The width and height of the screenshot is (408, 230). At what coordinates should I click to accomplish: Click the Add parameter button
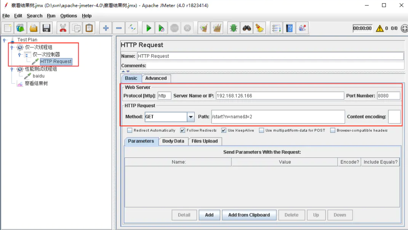pyautogui.click(x=209, y=215)
